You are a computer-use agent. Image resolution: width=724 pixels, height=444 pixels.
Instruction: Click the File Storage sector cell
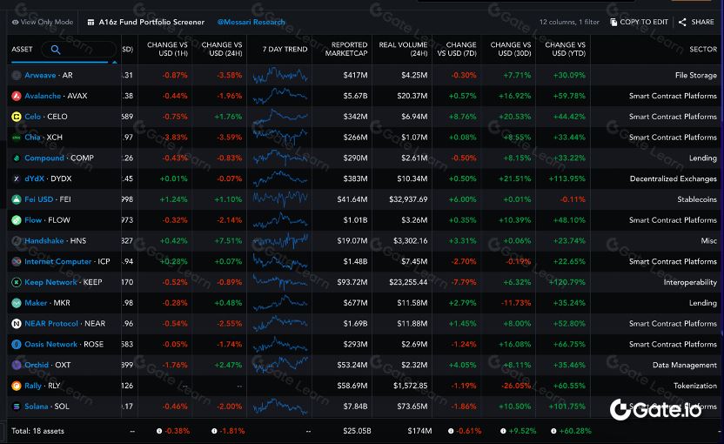(696, 76)
